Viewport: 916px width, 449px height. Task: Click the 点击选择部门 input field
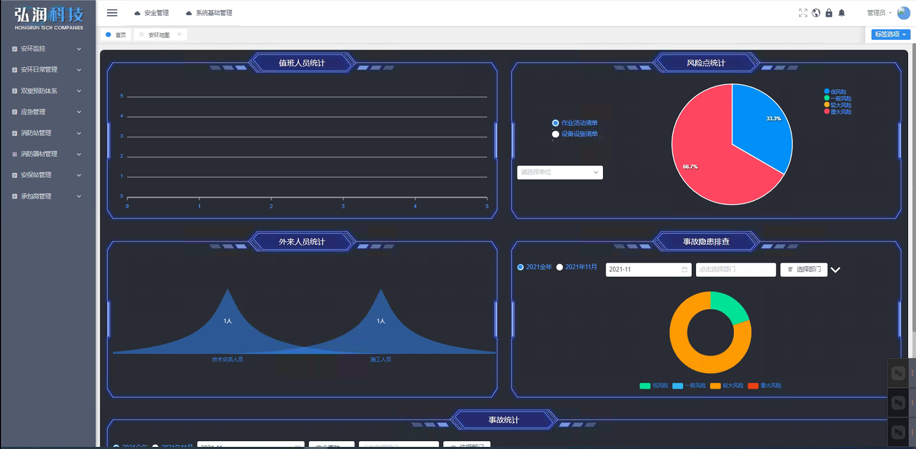point(735,269)
